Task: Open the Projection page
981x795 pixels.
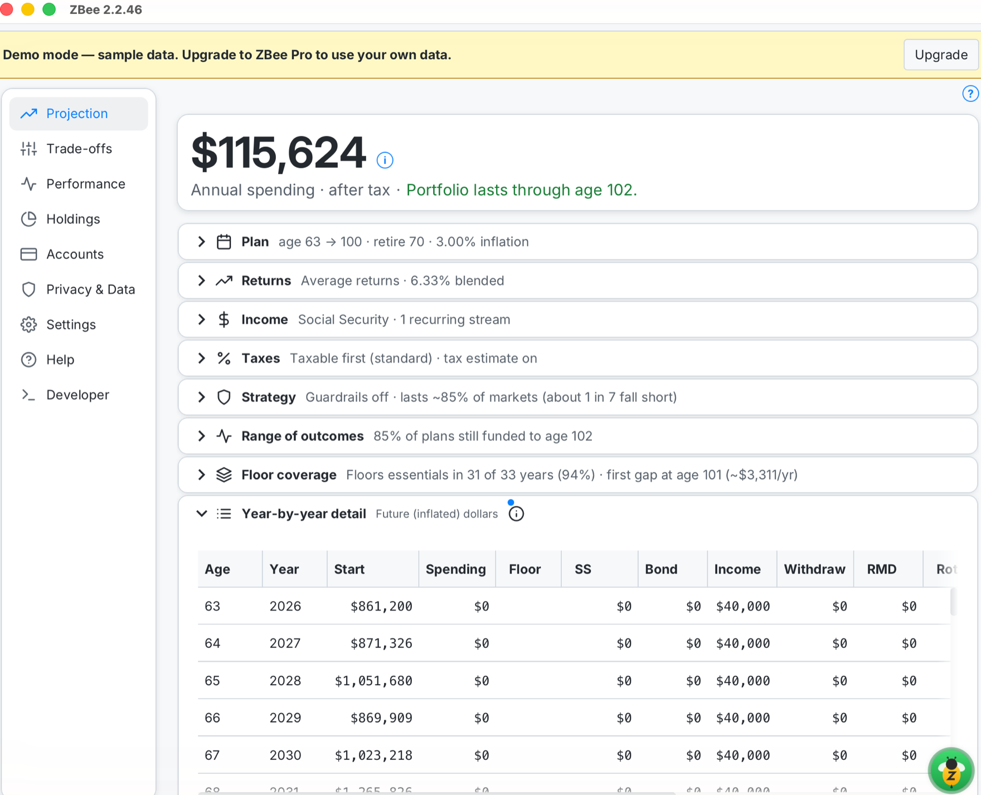Action: click(x=79, y=114)
